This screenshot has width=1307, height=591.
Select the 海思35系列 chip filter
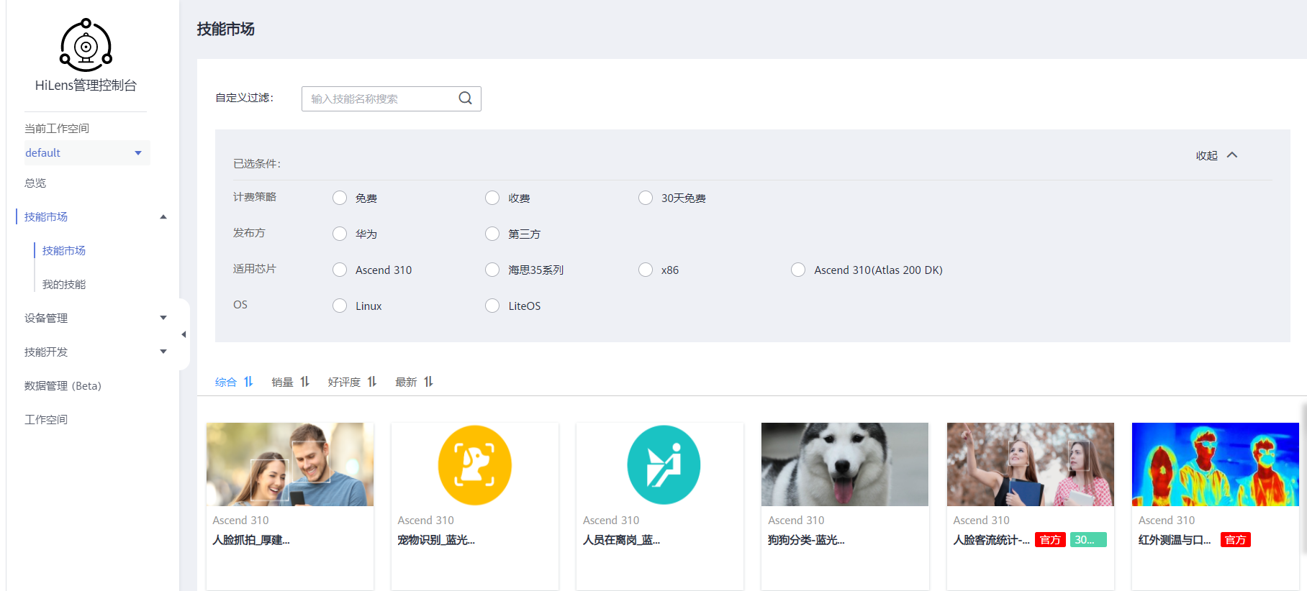click(x=492, y=270)
